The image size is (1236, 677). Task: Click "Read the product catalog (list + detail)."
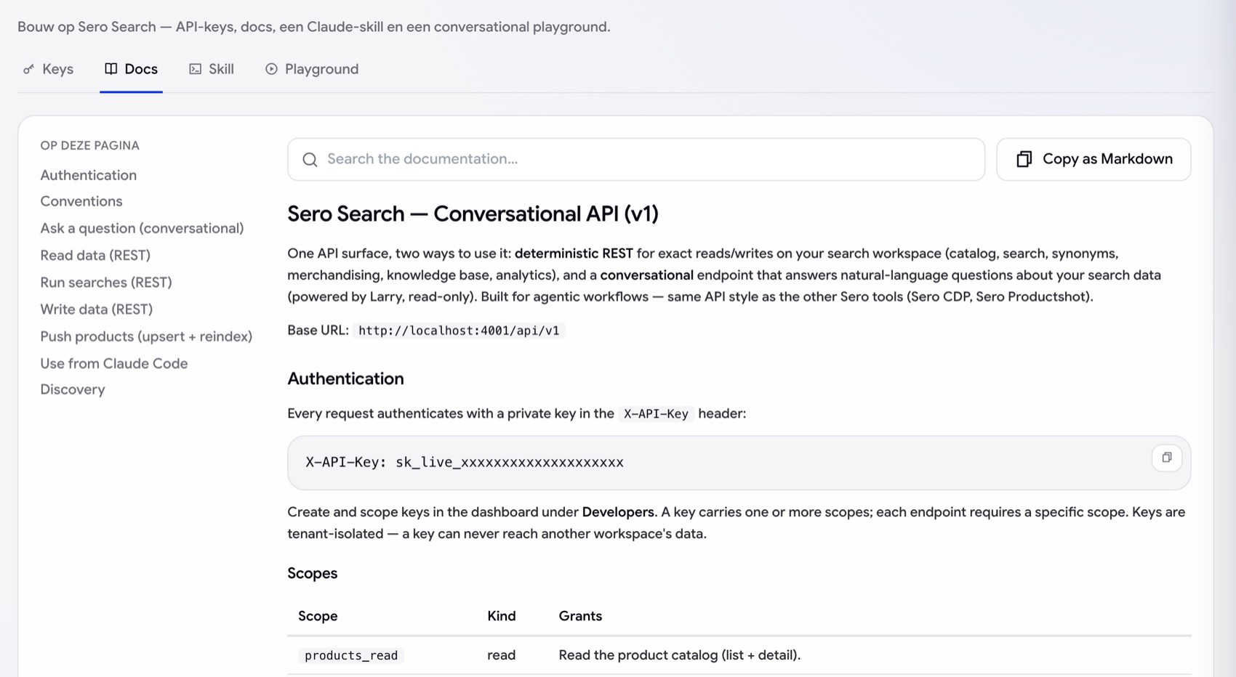tap(680, 655)
